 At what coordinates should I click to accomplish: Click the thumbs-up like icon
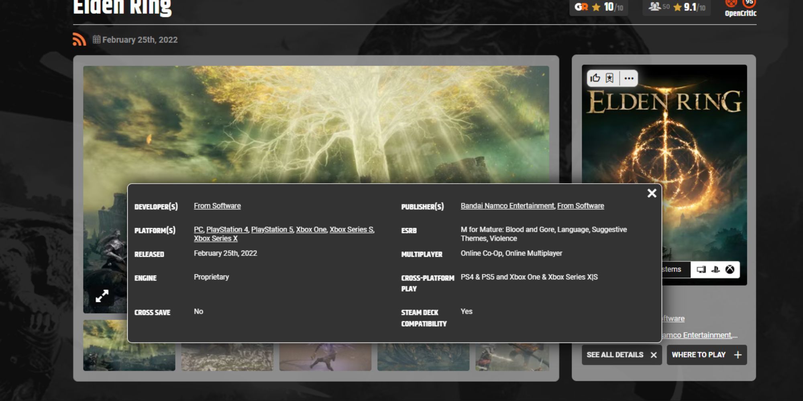[x=595, y=78]
